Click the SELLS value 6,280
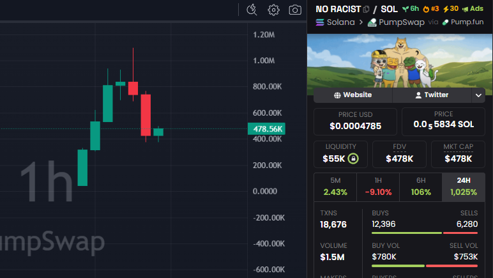This screenshot has height=278, width=493. 467,224
